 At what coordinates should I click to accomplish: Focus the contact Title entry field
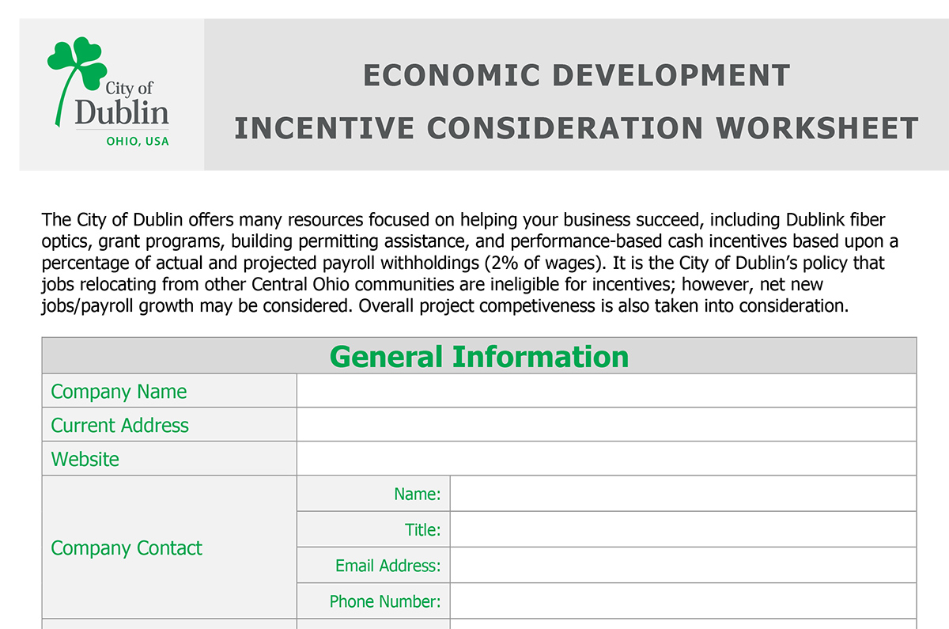click(x=683, y=529)
